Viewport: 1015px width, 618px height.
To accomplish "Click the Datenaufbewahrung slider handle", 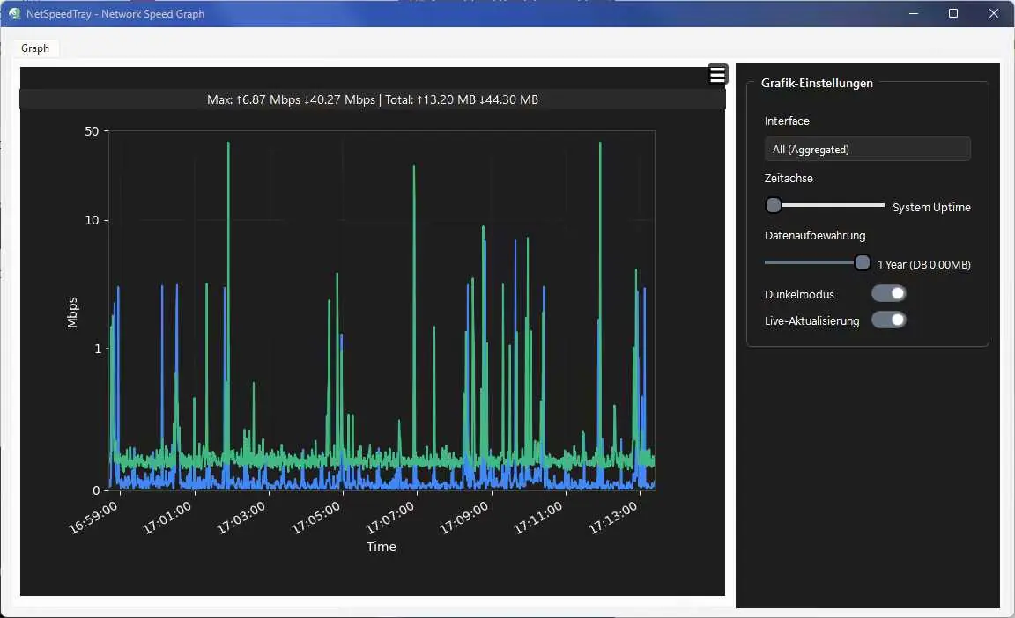I will click(862, 262).
